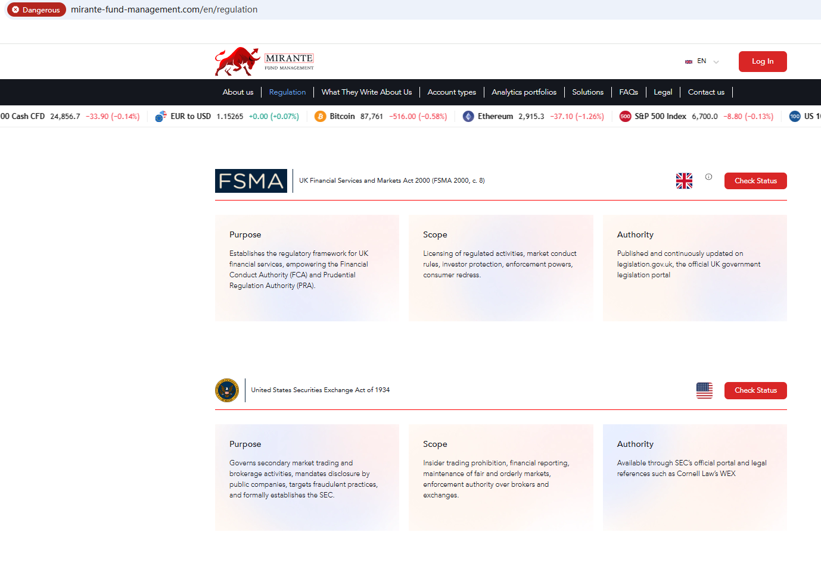Click the Dangerous site warning badge
This screenshot has height=576, width=821.
click(36, 10)
